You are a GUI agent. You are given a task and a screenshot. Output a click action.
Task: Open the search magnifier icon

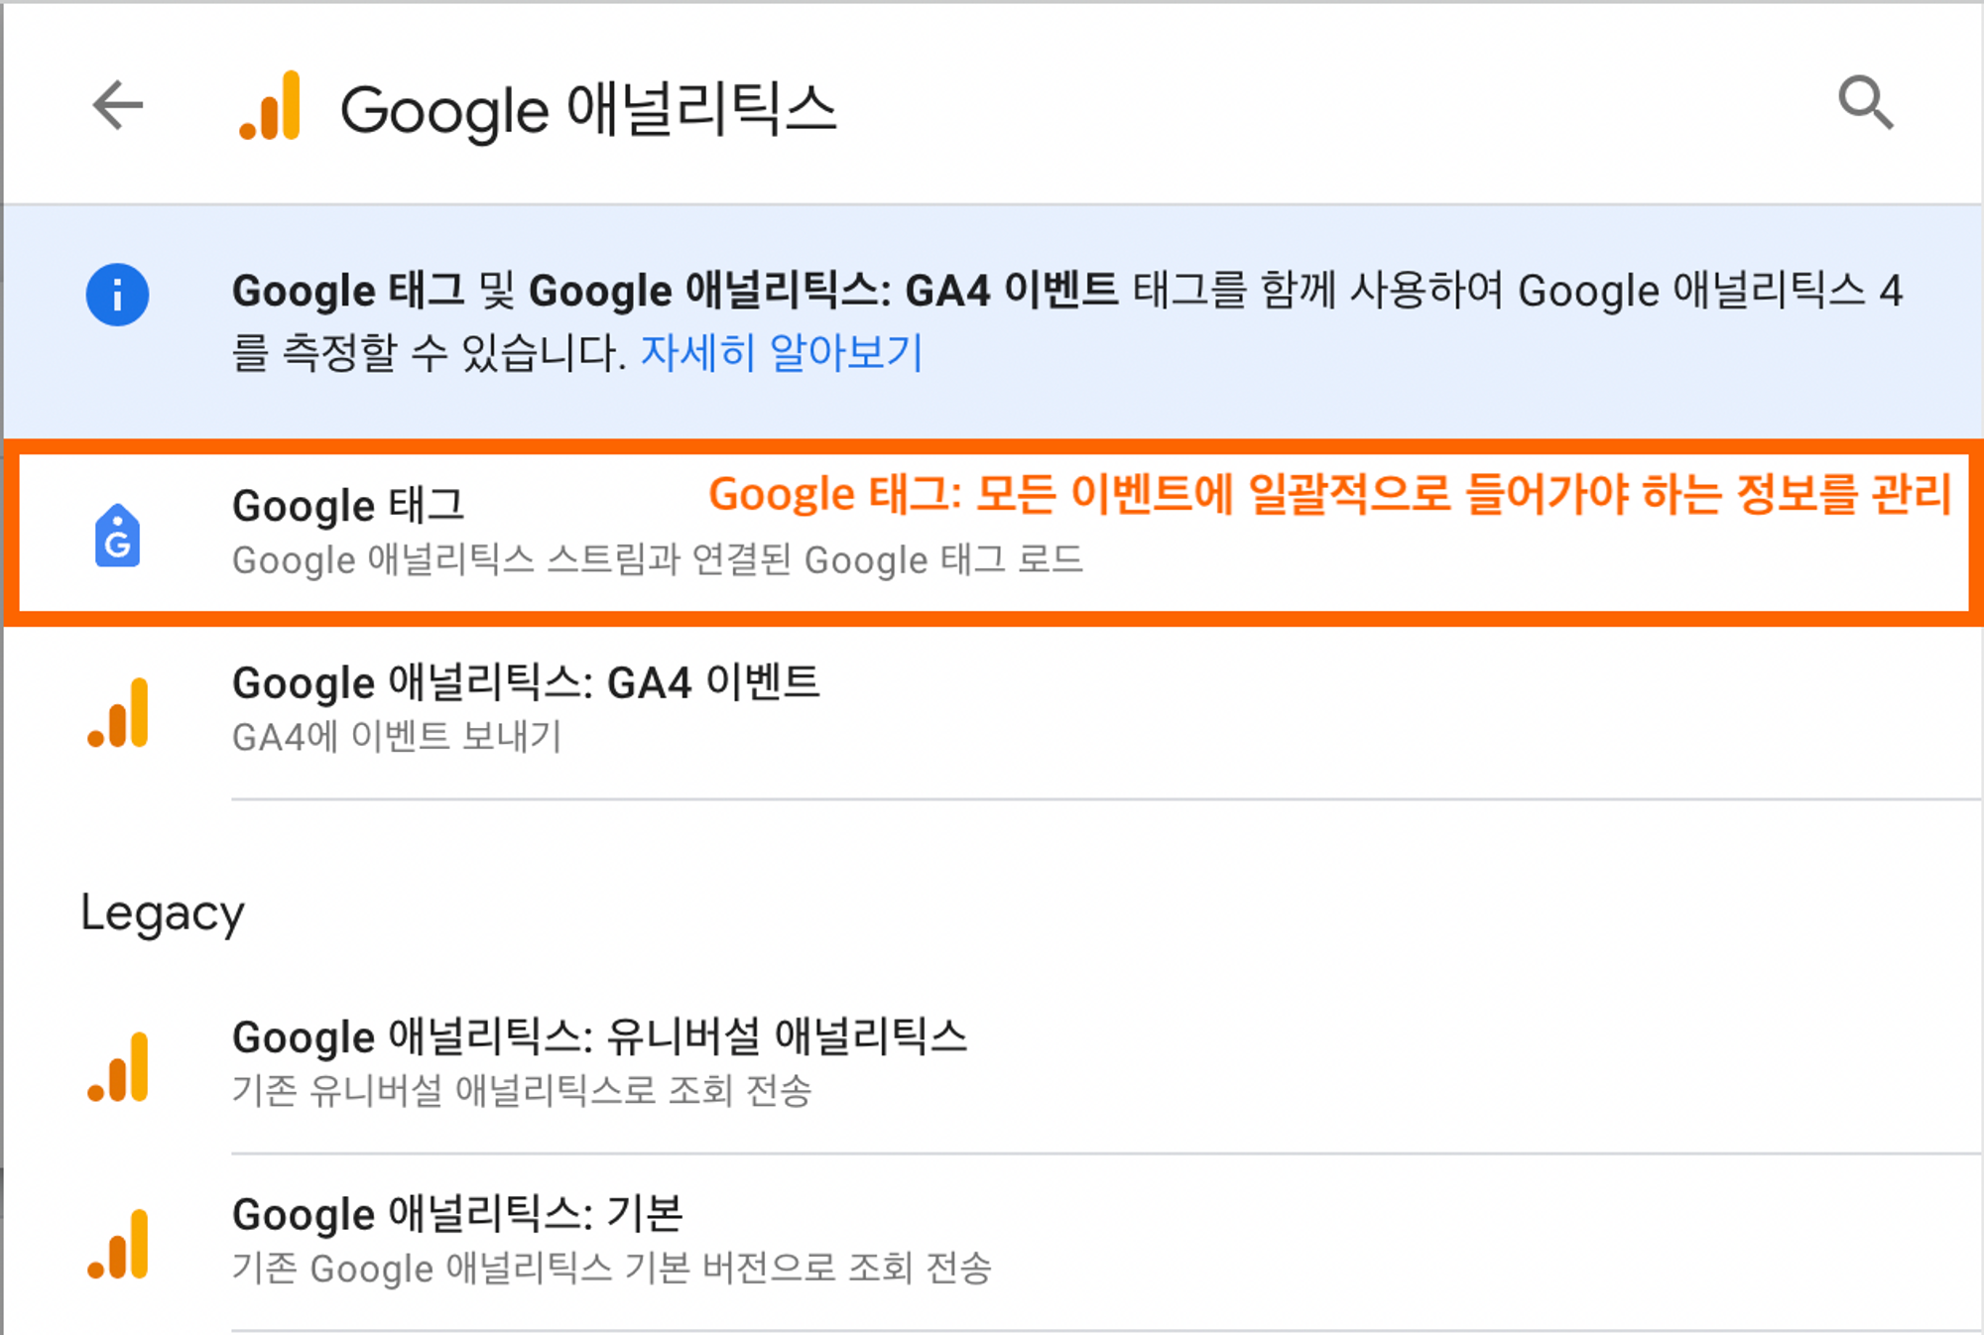(x=1866, y=102)
